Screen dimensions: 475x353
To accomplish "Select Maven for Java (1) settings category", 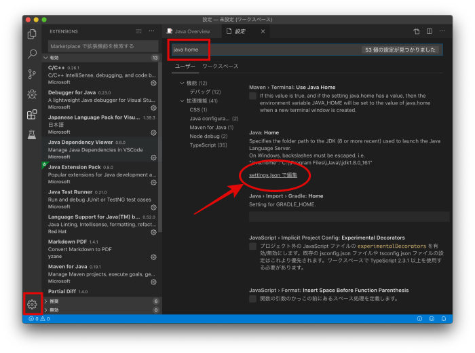I will (212, 127).
